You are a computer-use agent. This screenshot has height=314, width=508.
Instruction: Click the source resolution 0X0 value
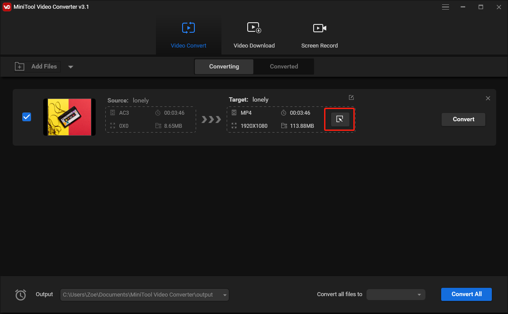click(x=124, y=126)
